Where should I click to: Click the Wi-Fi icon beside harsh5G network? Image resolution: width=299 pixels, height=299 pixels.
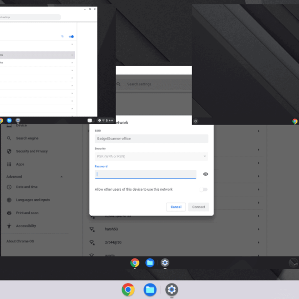[x=92, y=229]
